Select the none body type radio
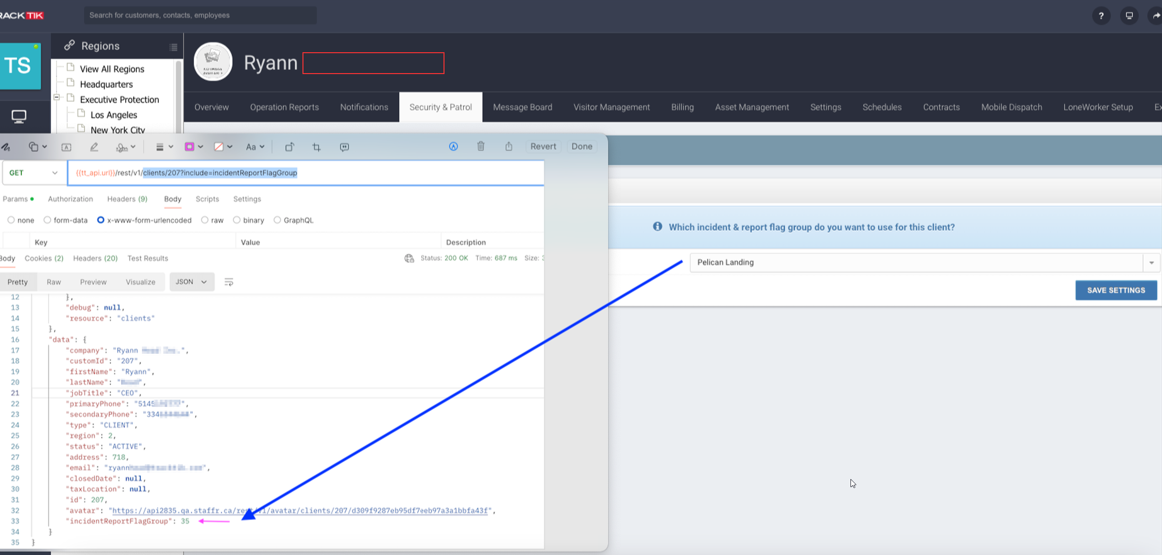 pyautogui.click(x=11, y=220)
